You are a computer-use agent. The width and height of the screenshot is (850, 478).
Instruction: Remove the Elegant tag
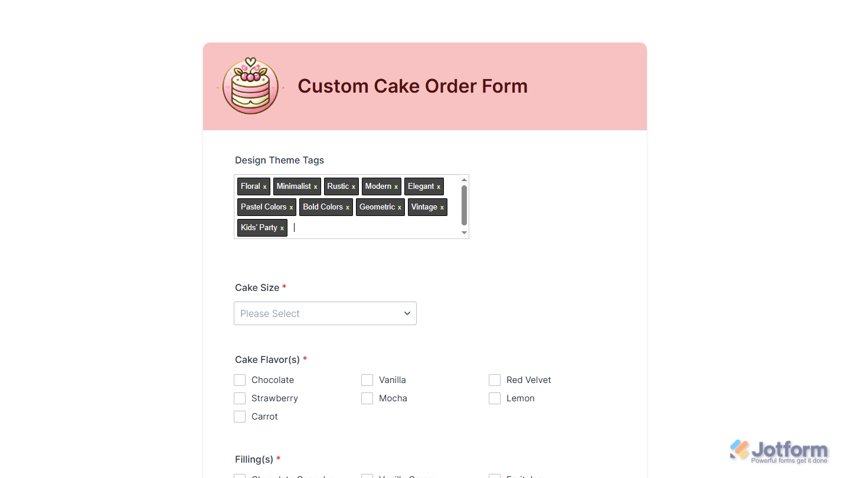(438, 186)
